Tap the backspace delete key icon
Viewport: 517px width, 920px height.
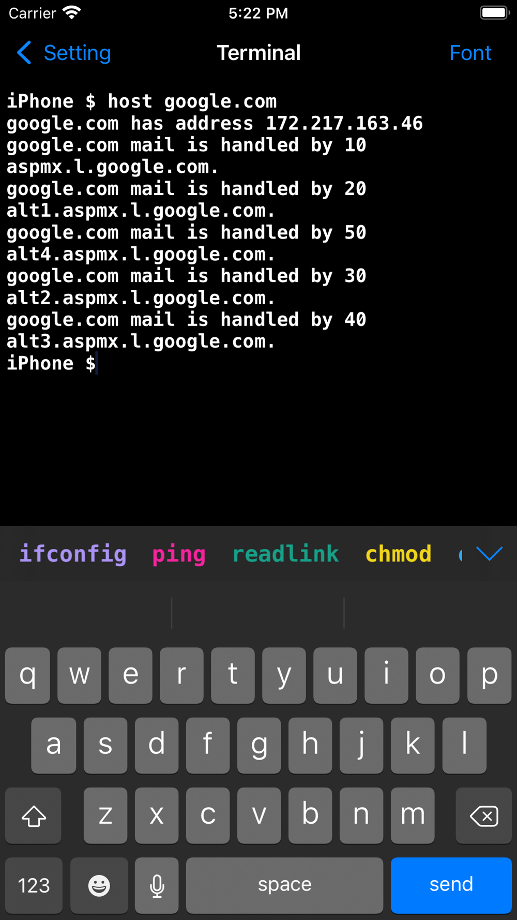(x=484, y=816)
